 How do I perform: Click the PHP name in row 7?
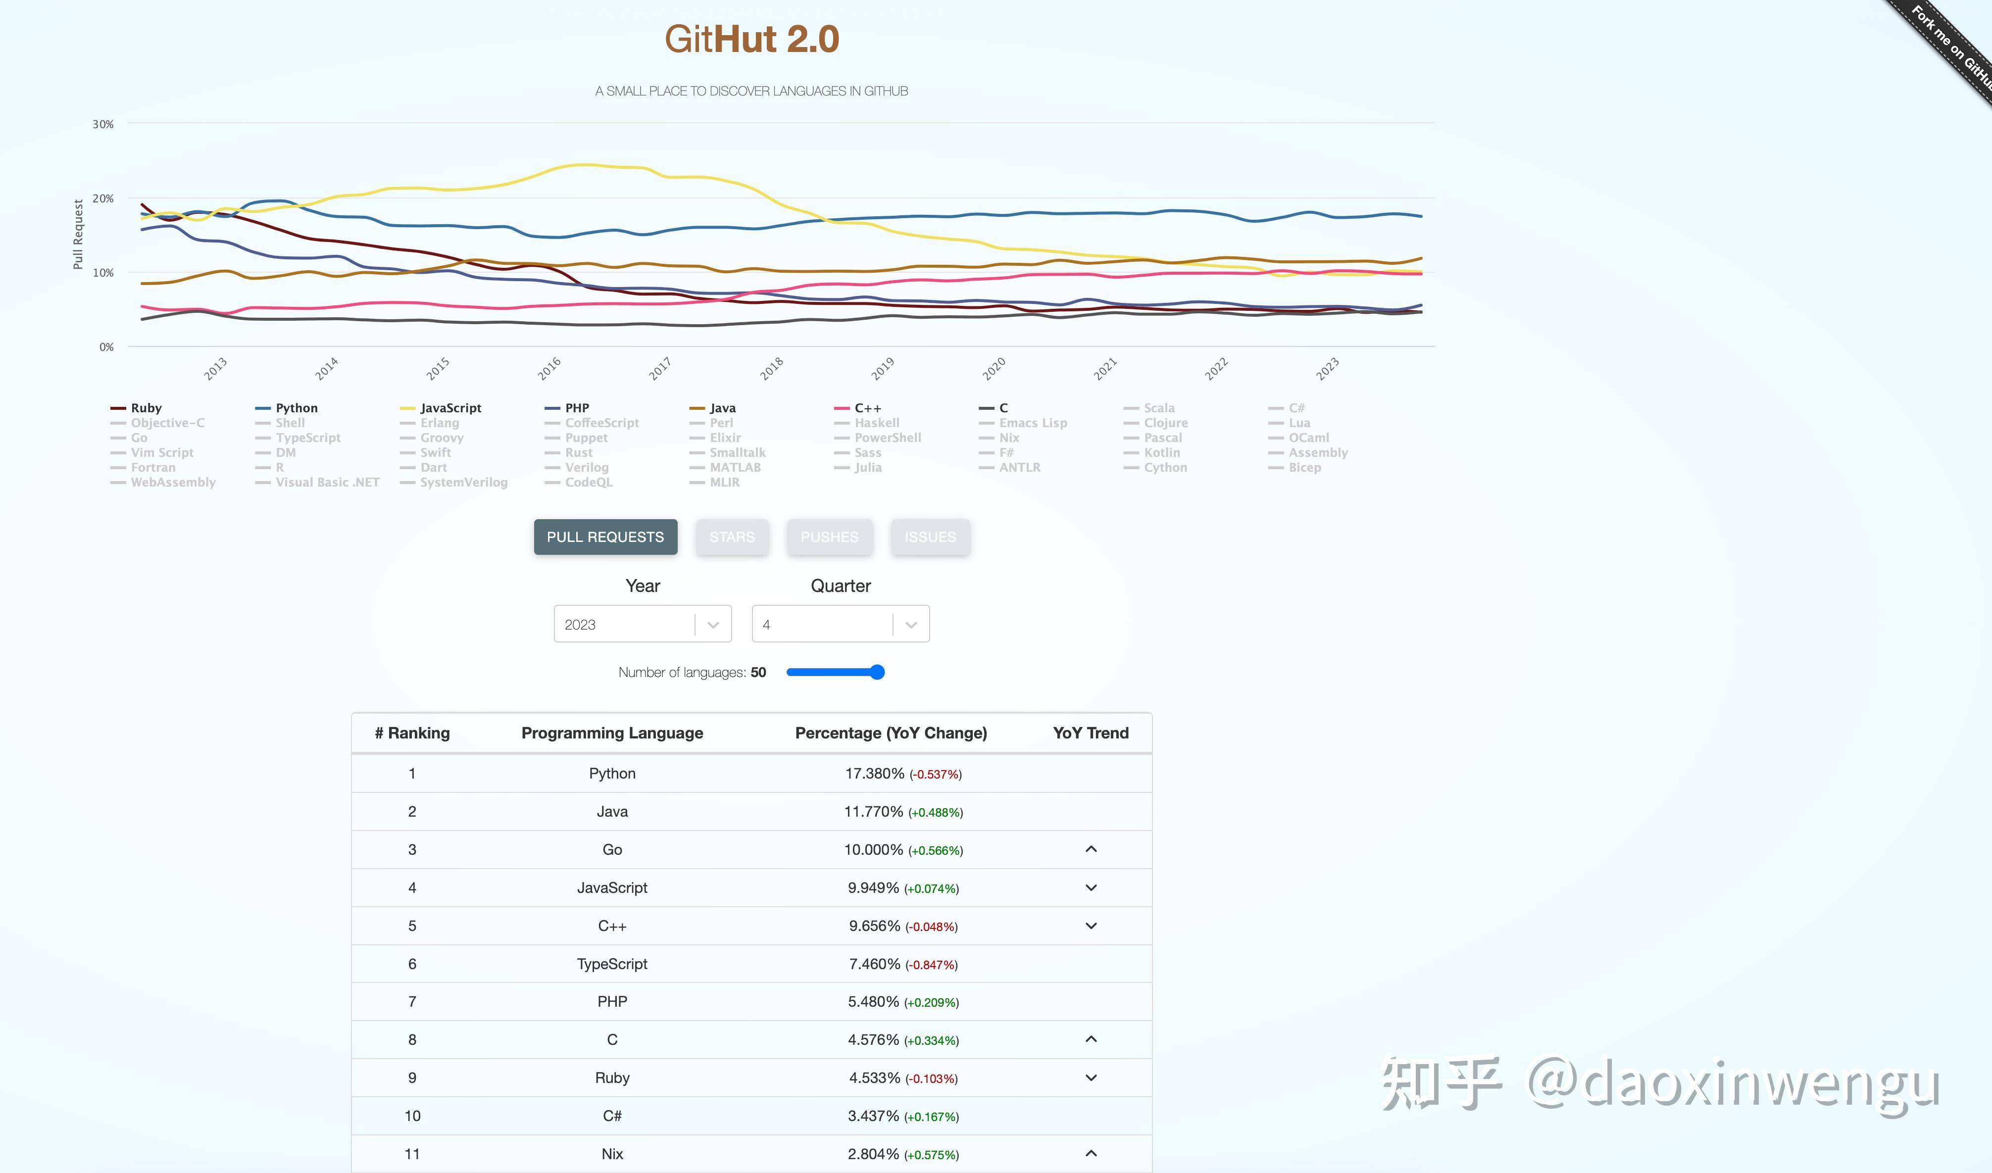[x=612, y=1002]
